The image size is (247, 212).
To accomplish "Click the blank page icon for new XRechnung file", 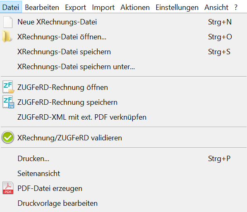I will (8, 22).
